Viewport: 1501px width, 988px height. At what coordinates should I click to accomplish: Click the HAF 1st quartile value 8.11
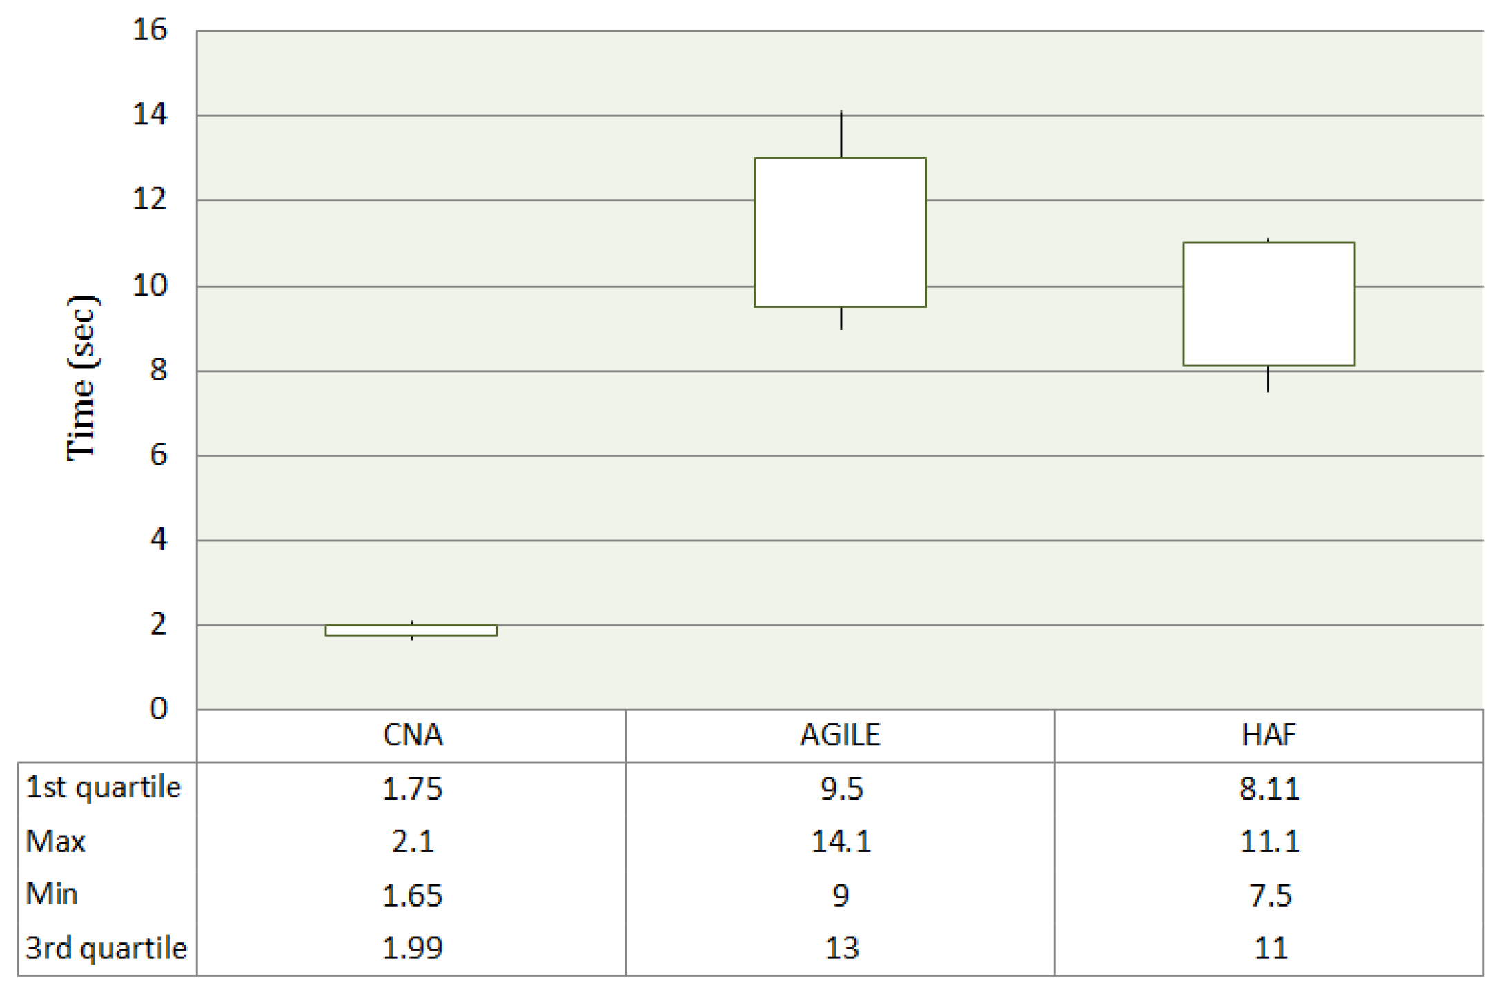pos(1269,788)
